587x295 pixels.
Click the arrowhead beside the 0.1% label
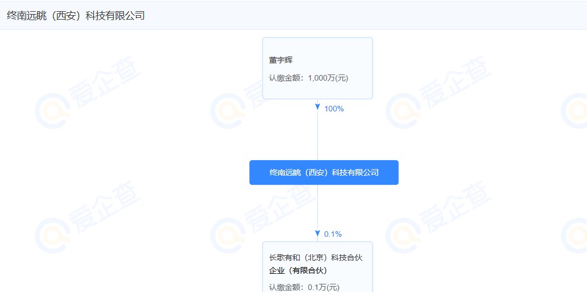point(318,233)
